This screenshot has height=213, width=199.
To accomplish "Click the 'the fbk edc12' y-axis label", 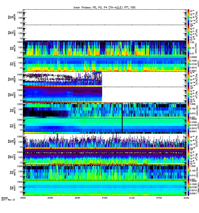I will (13, 172).
